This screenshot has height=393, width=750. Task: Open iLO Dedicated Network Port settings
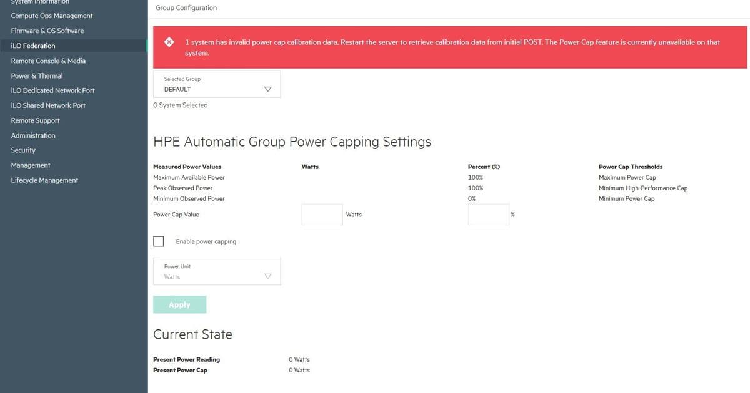pyautogui.click(x=52, y=90)
